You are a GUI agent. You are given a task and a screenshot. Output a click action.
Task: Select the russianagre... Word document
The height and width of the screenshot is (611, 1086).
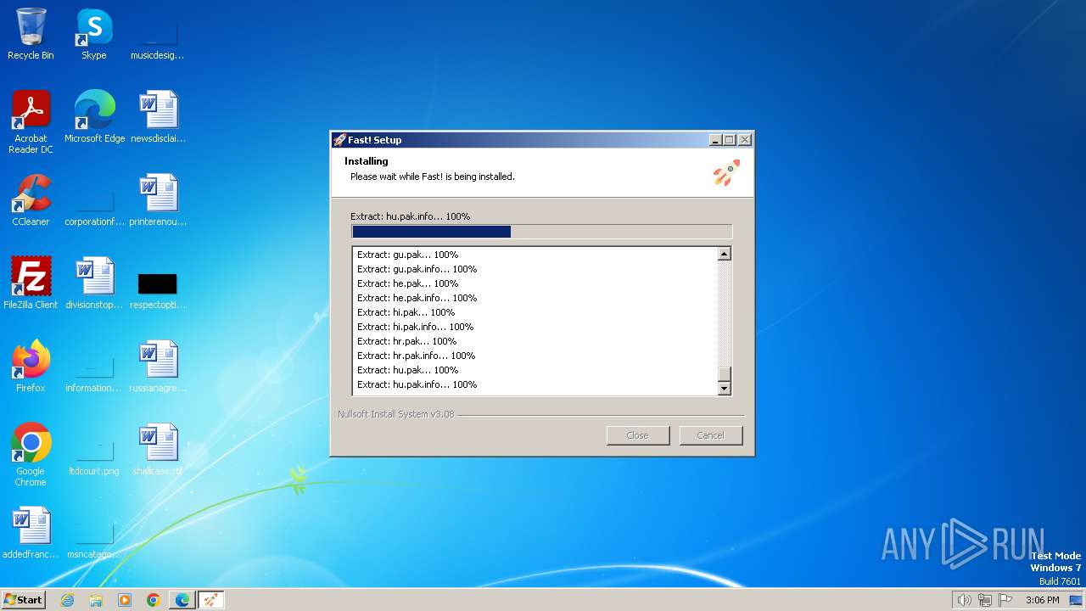158,367
